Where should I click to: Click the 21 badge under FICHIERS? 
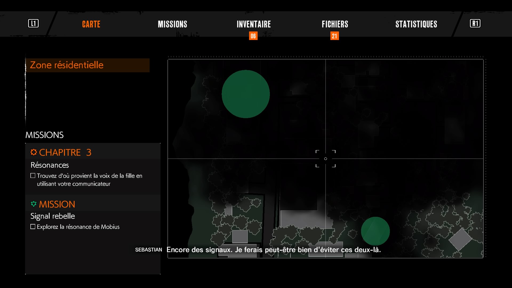point(335,36)
